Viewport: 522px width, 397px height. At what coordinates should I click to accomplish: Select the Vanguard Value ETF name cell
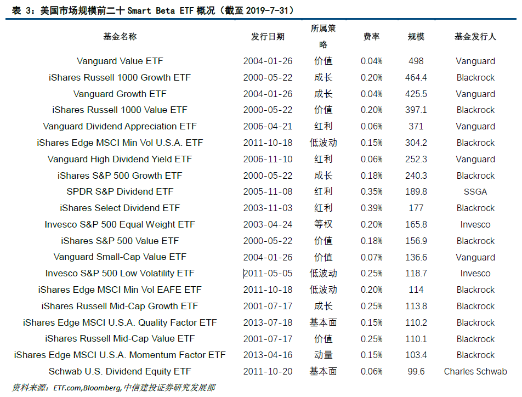pos(120,61)
